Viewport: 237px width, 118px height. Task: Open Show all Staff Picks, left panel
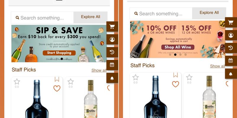(99, 70)
